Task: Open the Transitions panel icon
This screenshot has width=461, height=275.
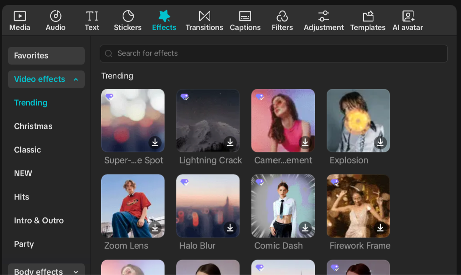Action: (x=204, y=16)
